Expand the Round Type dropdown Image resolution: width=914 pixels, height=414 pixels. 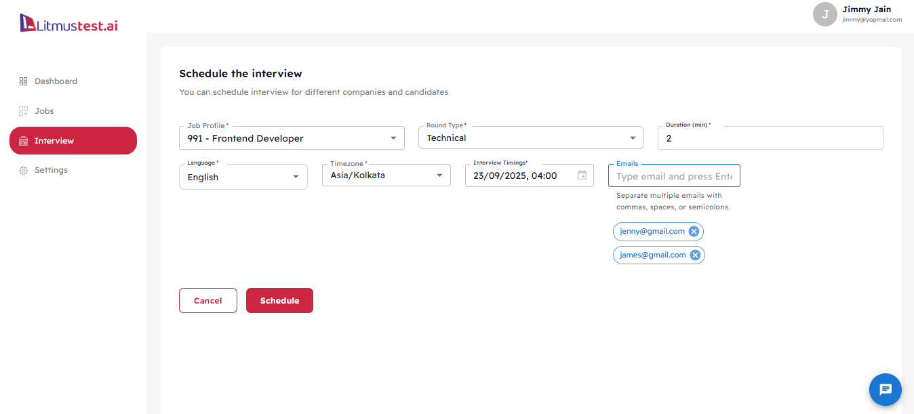pos(633,138)
